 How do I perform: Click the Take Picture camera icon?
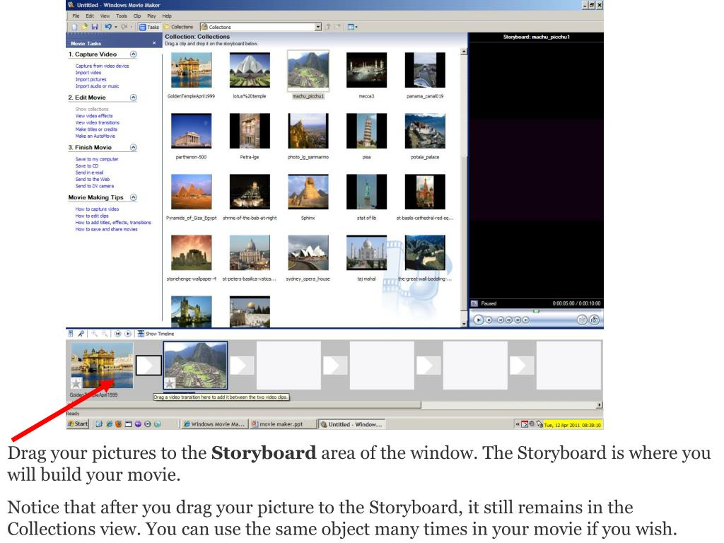pos(595,320)
